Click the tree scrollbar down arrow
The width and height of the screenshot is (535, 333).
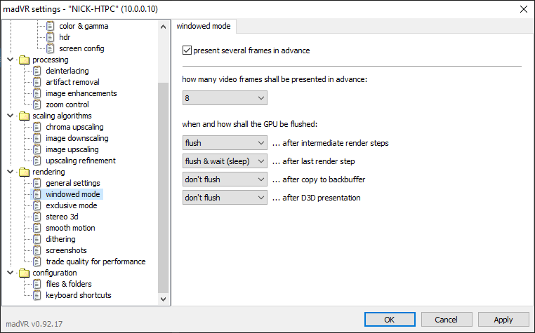click(164, 299)
